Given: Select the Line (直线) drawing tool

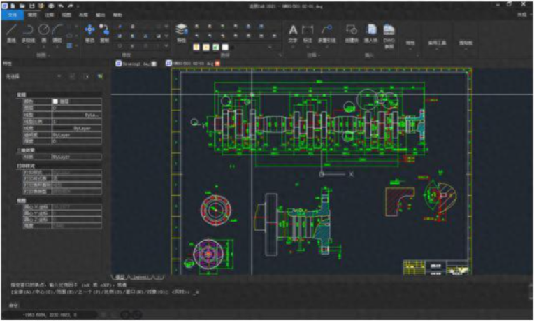Looking at the screenshot, I should 11,32.
